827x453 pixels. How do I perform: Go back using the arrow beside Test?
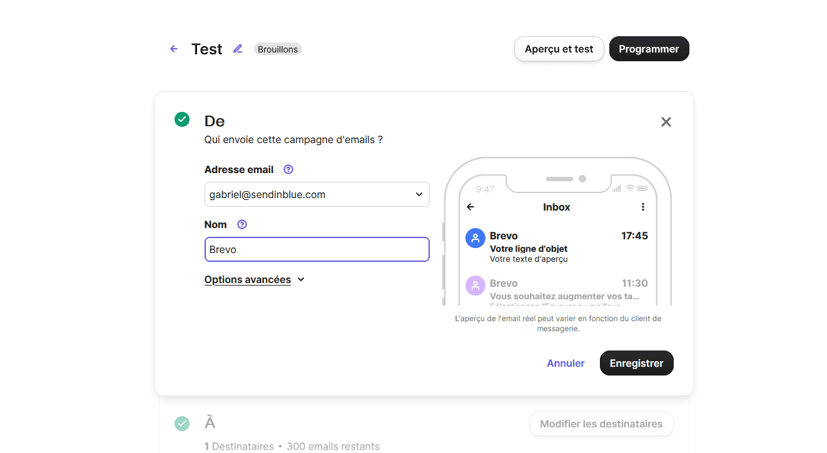(x=174, y=49)
